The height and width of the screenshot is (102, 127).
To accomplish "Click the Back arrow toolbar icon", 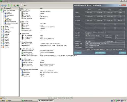I will point(2,6).
